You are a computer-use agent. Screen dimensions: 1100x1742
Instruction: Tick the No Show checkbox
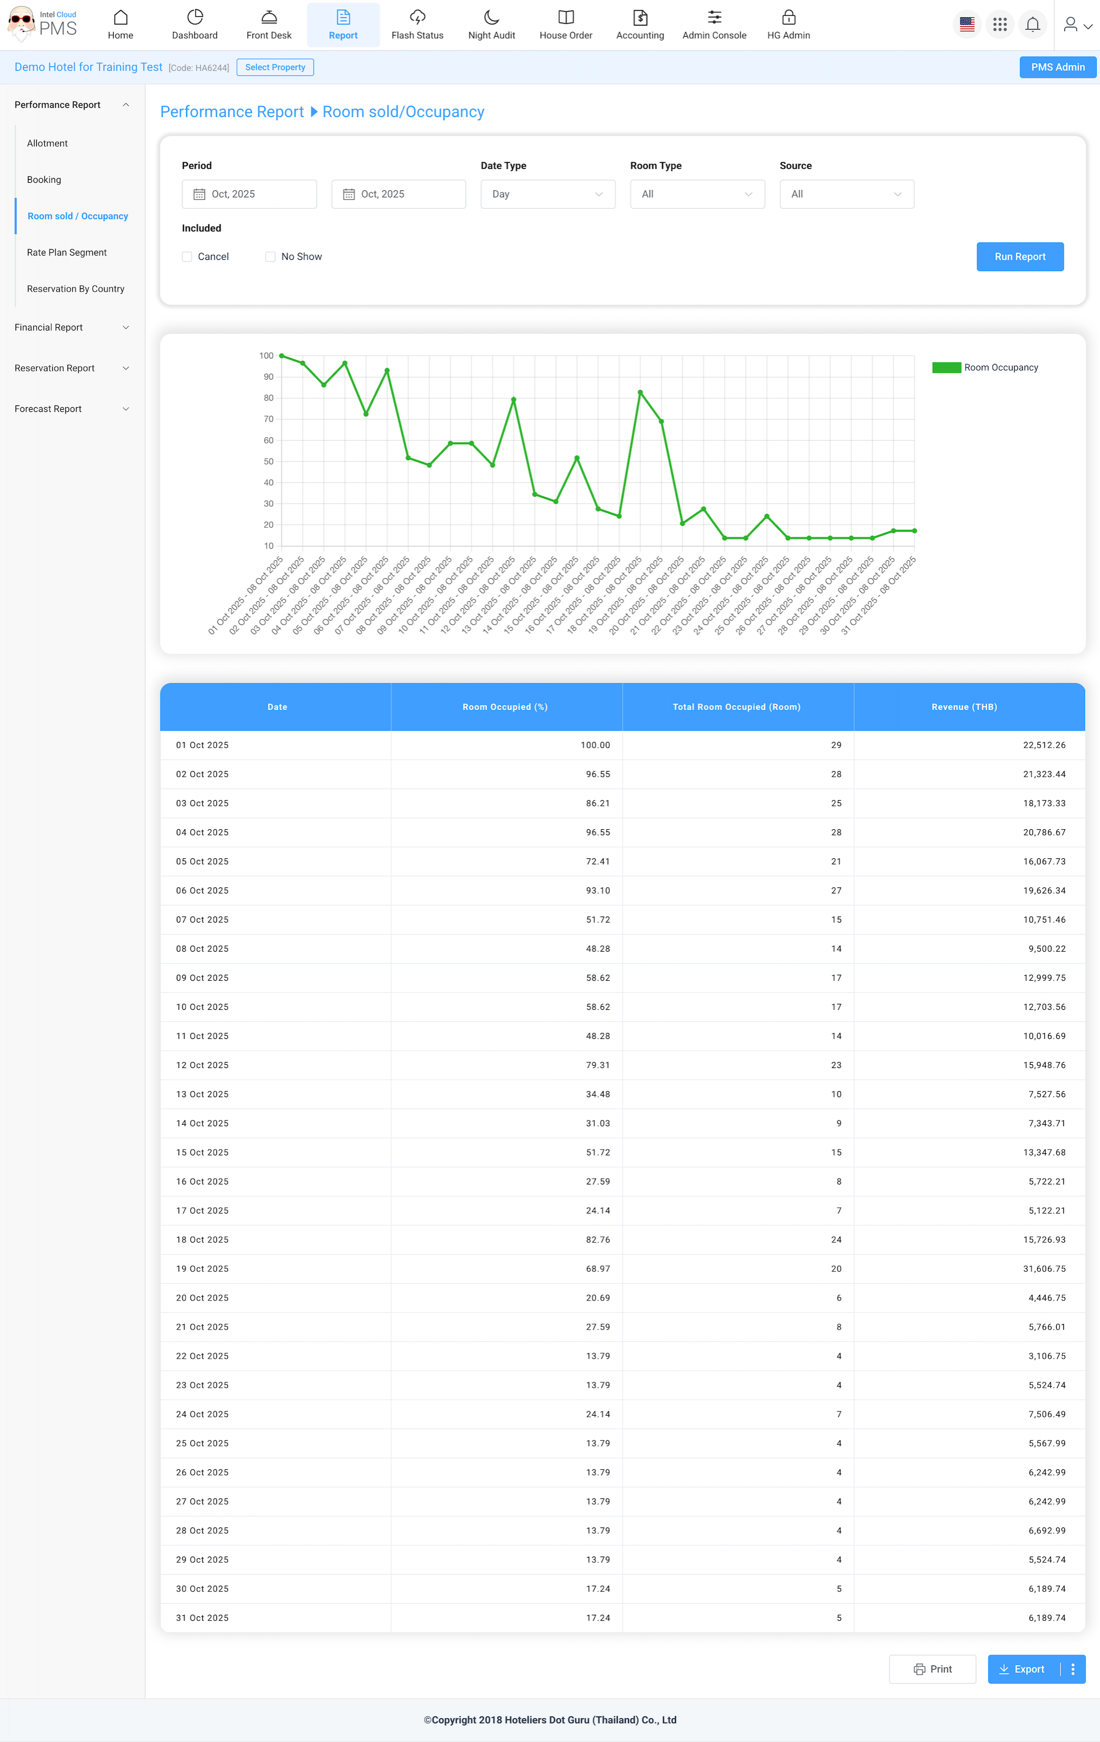271,257
